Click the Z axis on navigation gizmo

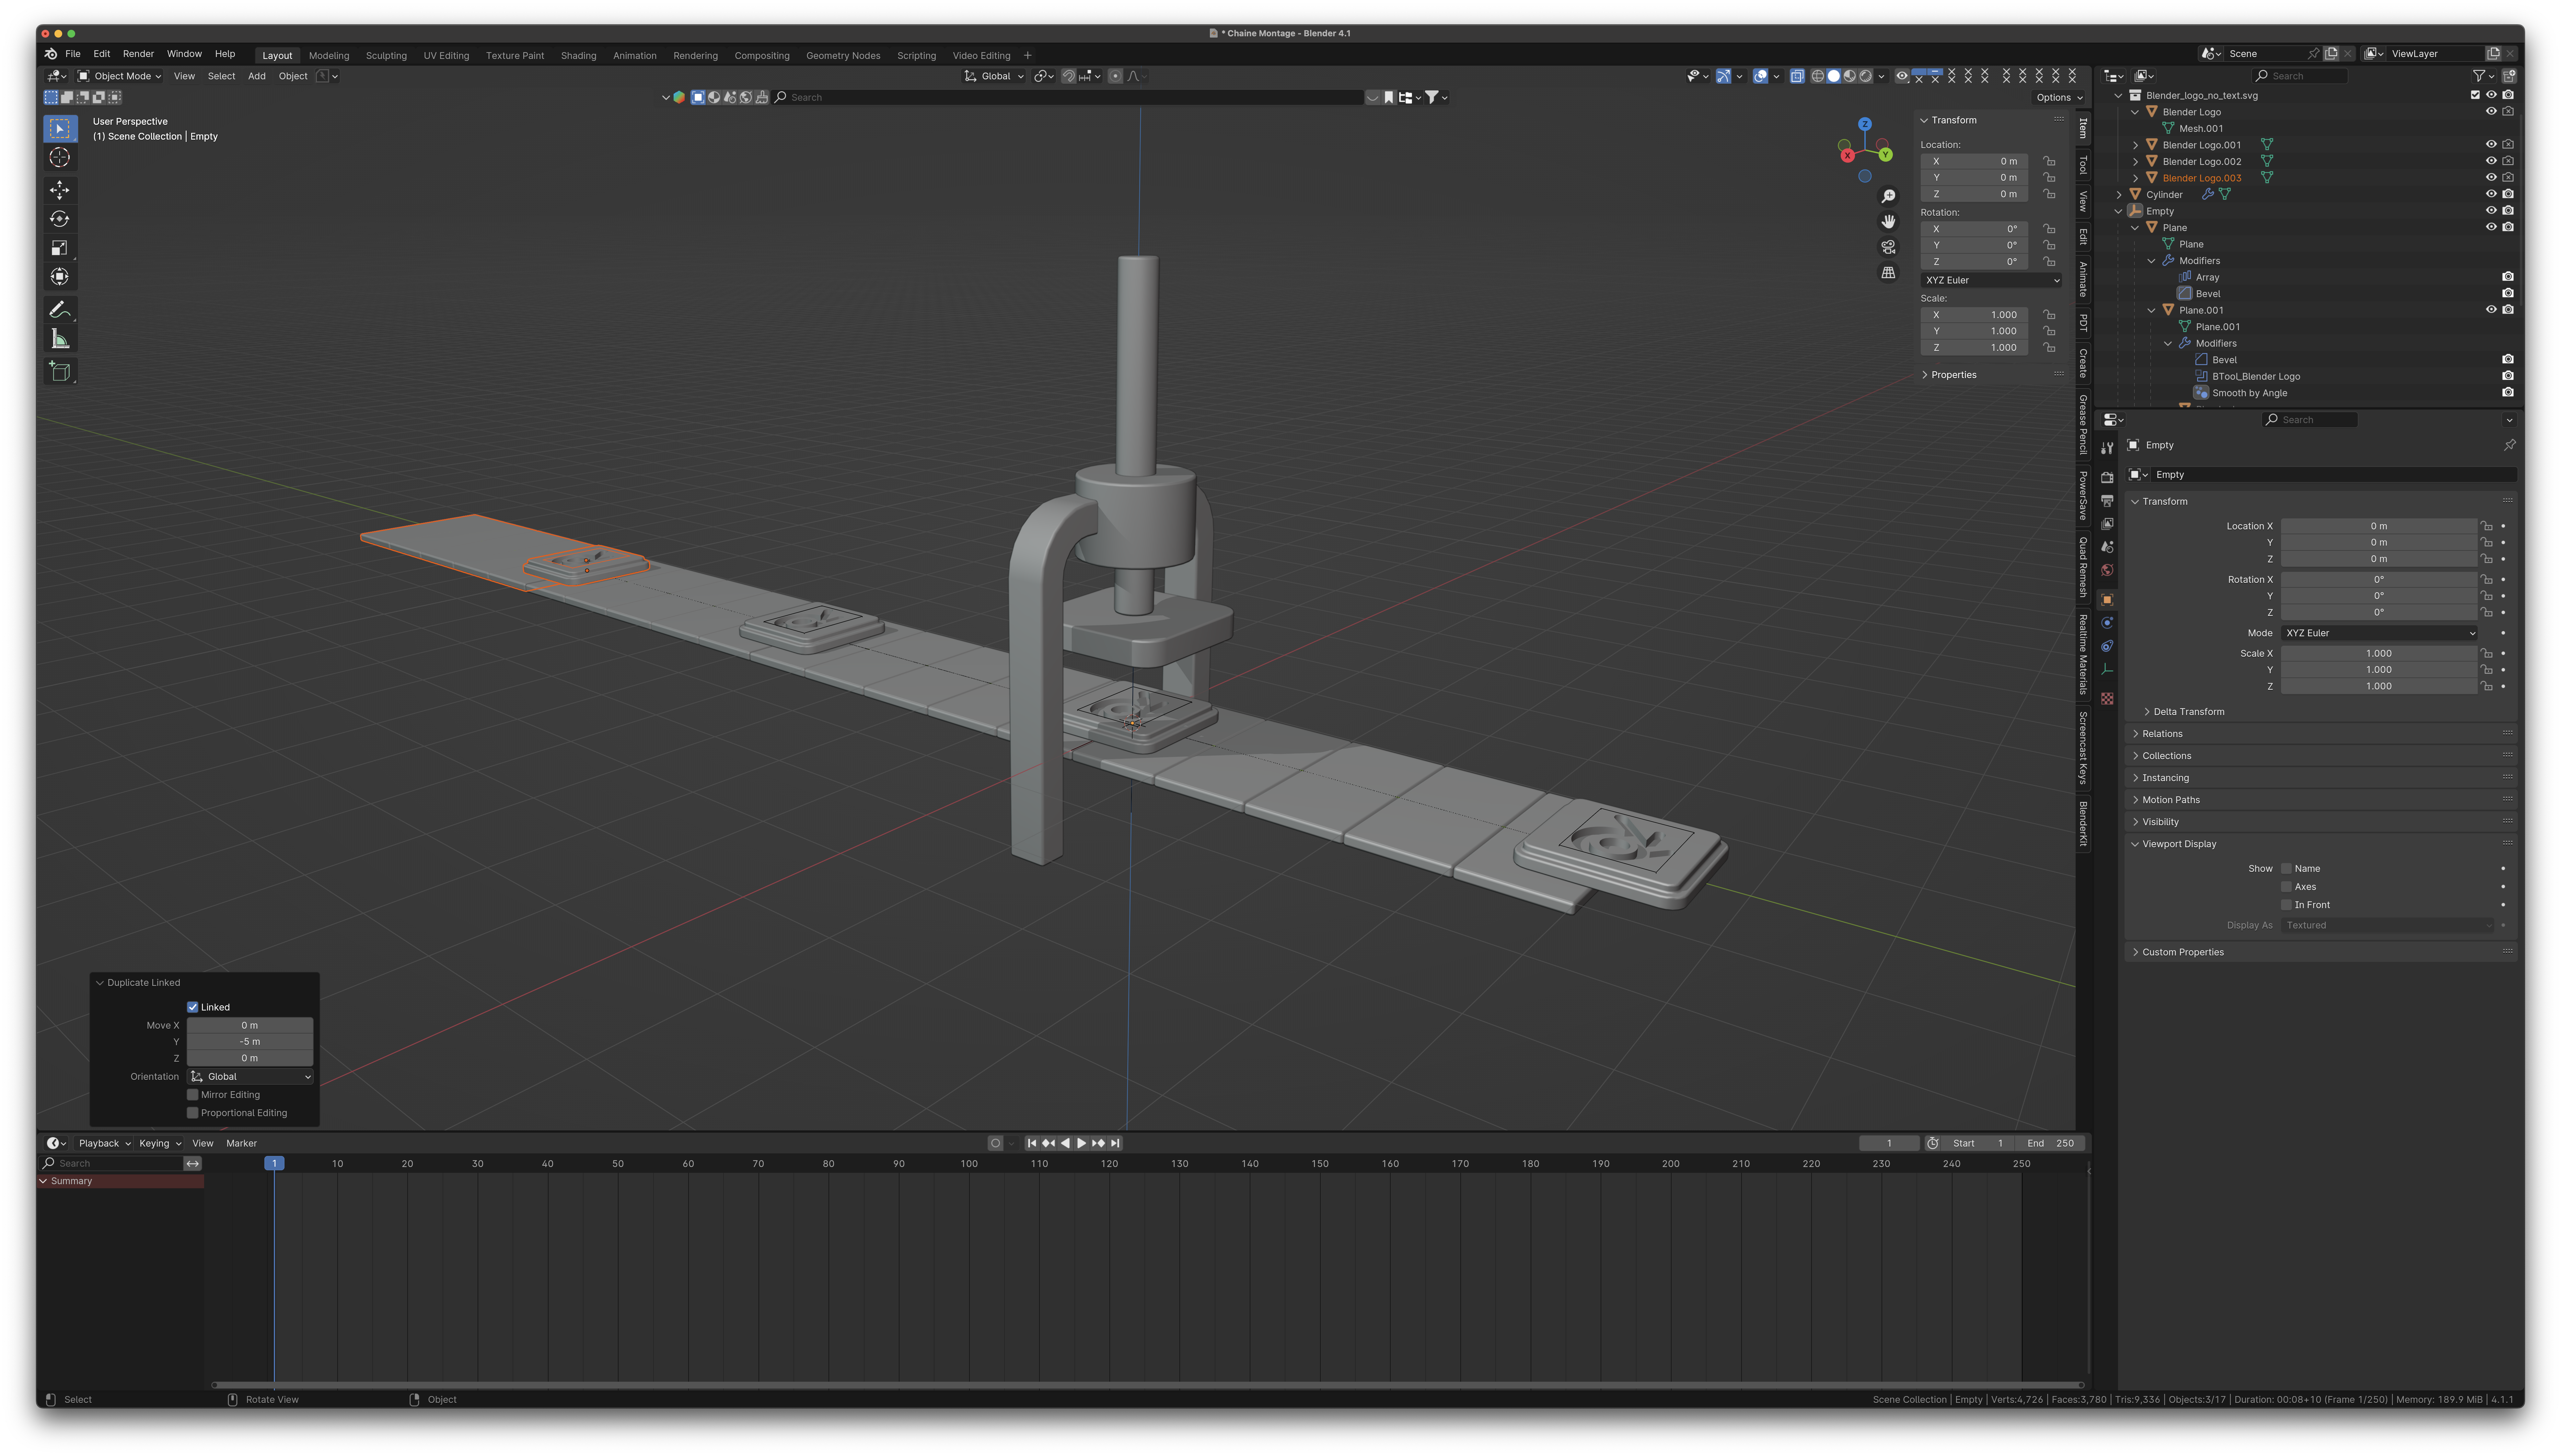[x=1865, y=124]
